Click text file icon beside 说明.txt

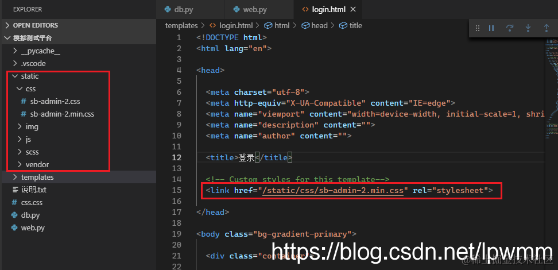tap(15, 190)
